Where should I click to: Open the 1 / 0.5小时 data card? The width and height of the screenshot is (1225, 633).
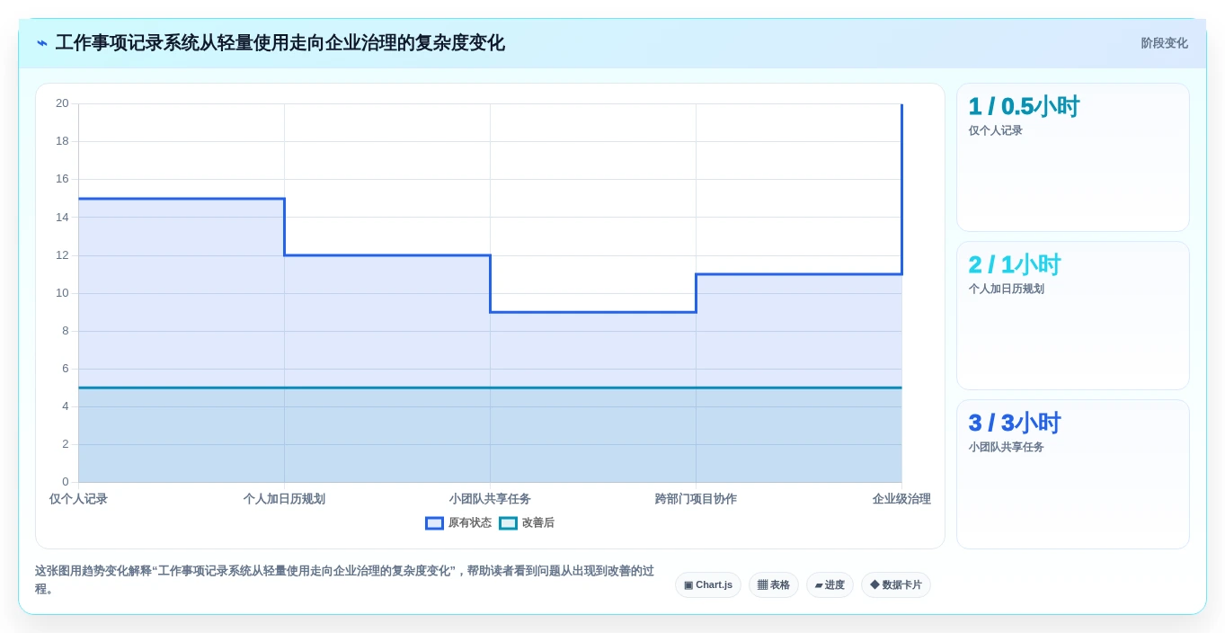tap(1073, 157)
